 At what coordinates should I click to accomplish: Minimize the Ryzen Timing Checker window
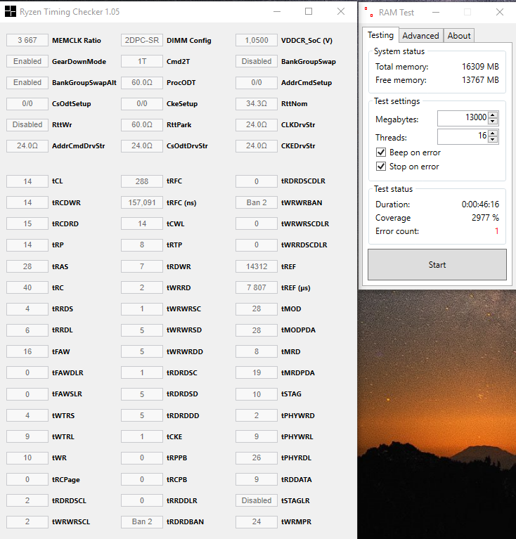coord(277,11)
